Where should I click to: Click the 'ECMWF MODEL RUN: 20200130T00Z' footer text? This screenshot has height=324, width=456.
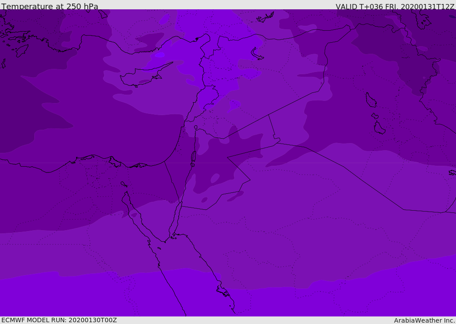point(59,320)
